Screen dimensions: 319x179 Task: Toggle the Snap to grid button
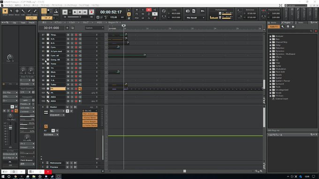point(44,11)
